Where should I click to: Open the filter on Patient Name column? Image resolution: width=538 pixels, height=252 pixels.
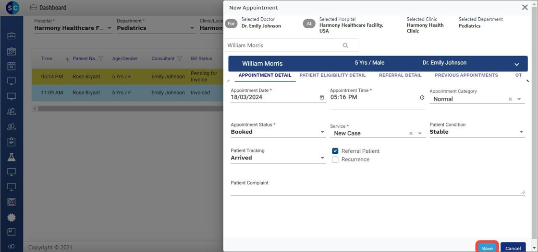tap(101, 58)
